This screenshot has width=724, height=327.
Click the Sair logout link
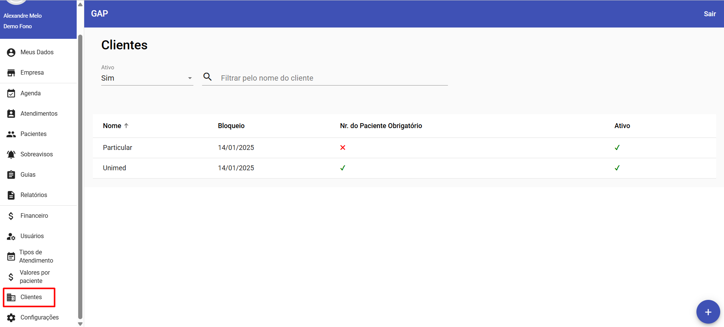click(x=710, y=14)
